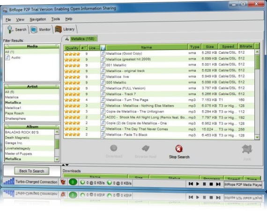Click the results list scroll up arrow
Viewport: 267px width, 211px height.
[x=257, y=51]
